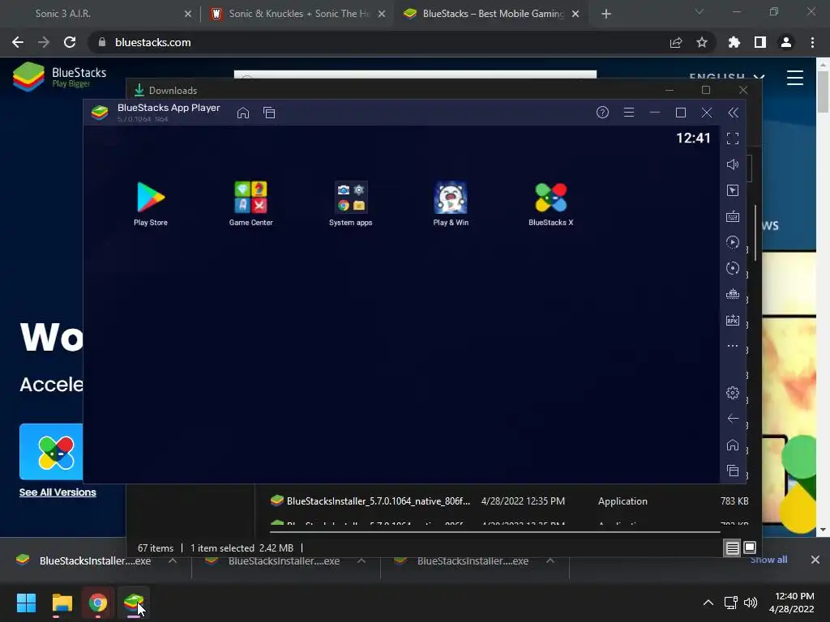Bookmark this page with the star
The width and height of the screenshot is (830, 622).
[702, 42]
